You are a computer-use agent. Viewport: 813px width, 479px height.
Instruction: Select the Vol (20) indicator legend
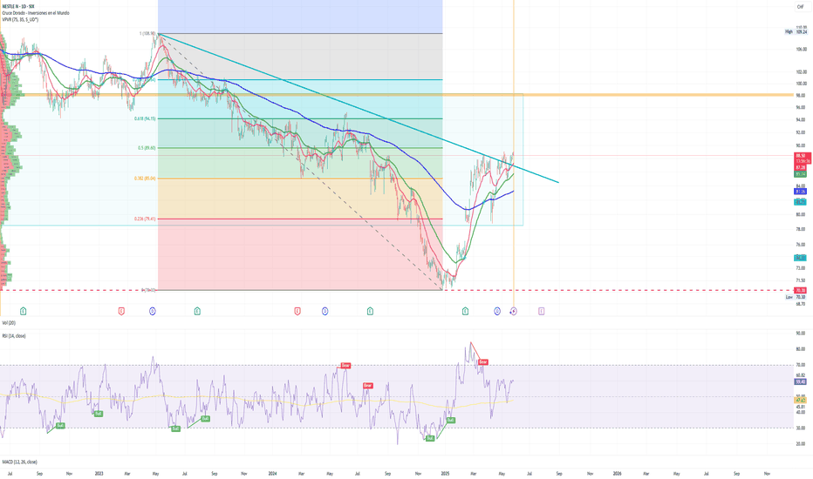pyautogui.click(x=9, y=322)
